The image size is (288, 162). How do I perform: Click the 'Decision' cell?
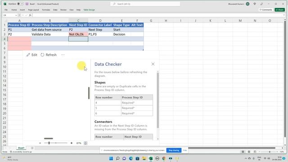122,34
